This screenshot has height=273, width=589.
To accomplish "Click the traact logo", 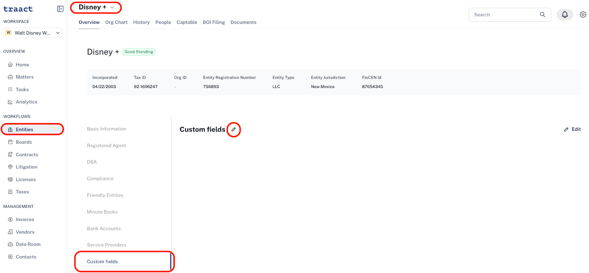I will 18,9.
